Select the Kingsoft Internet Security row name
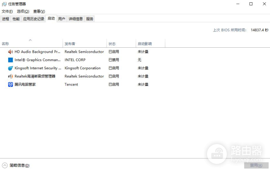Screen dimensions: 270x172 tap(38, 68)
